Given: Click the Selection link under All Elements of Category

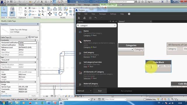Looking at the screenshot, I should 87,78.
